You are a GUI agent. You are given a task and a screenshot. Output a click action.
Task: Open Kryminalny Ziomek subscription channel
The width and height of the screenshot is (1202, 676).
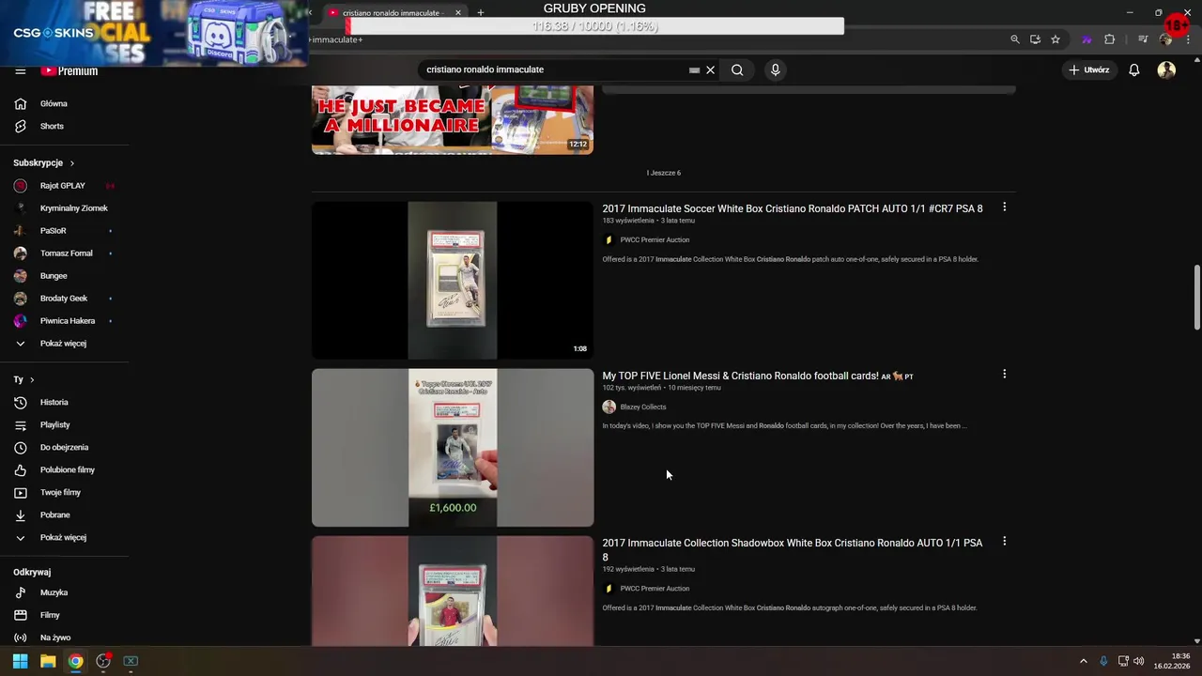click(x=73, y=208)
